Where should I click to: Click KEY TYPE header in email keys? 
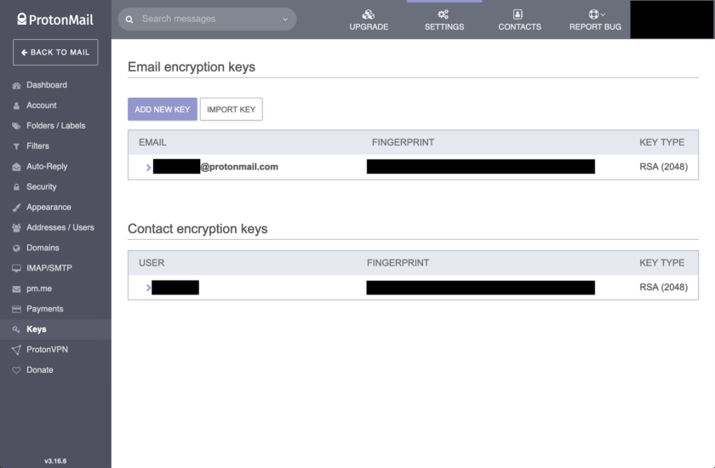click(x=661, y=143)
